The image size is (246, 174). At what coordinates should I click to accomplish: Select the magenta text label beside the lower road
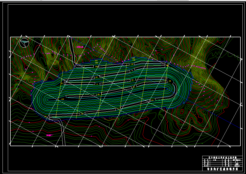pyautogui.click(x=50, y=135)
